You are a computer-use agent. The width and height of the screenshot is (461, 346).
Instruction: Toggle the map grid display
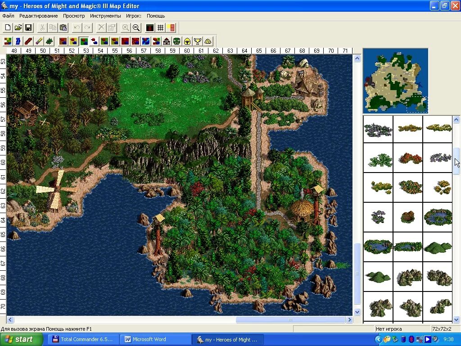coord(160,27)
